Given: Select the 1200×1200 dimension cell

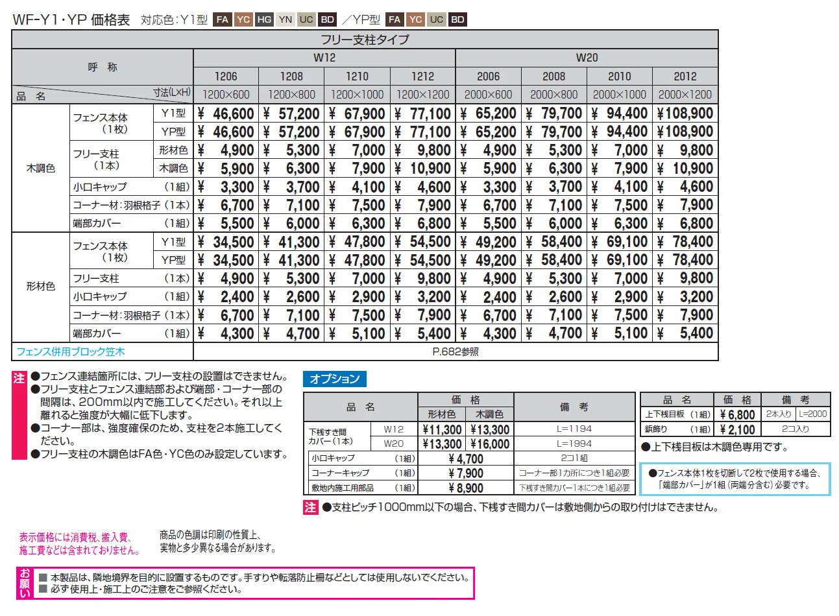Looking at the screenshot, I should (x=422, y=94).
